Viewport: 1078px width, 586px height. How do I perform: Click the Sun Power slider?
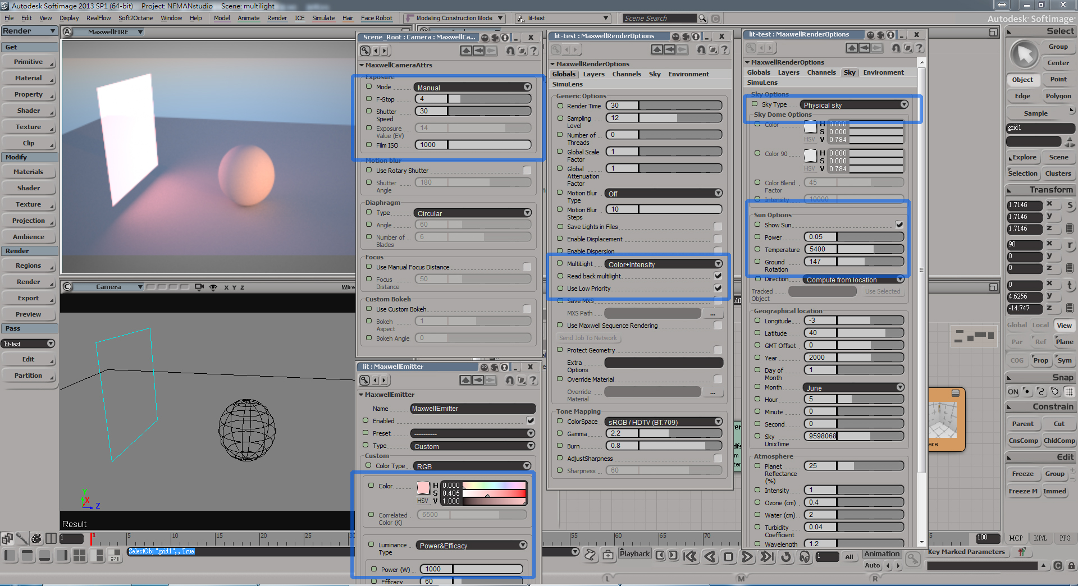coord(854,237)
